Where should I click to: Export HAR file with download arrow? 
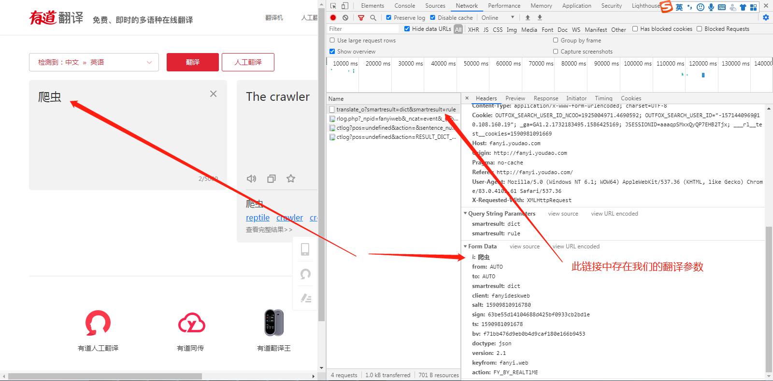[x=540, y=17]
